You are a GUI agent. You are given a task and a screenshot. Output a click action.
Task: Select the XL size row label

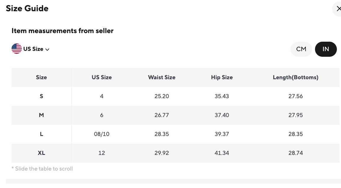click(x=41, y=153)
